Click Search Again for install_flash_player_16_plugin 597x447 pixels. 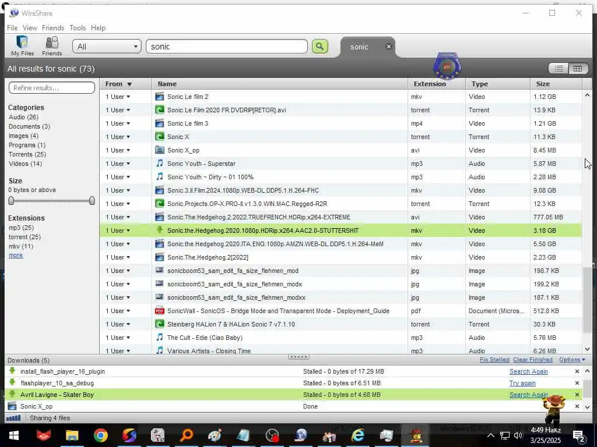tap(528, 371)
